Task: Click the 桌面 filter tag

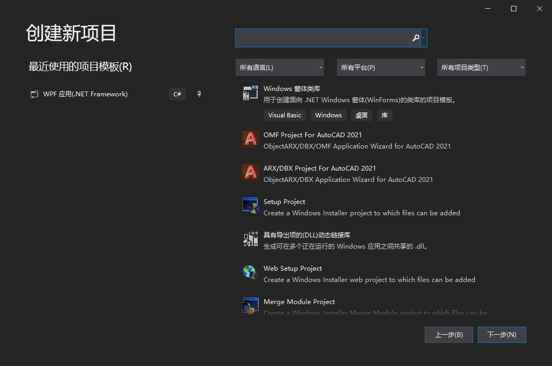Action: tap(361, 115)
